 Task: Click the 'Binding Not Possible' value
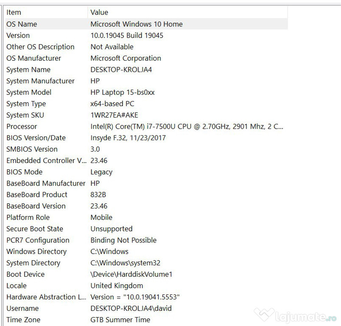pyautogui.click(x=123, y=240)
